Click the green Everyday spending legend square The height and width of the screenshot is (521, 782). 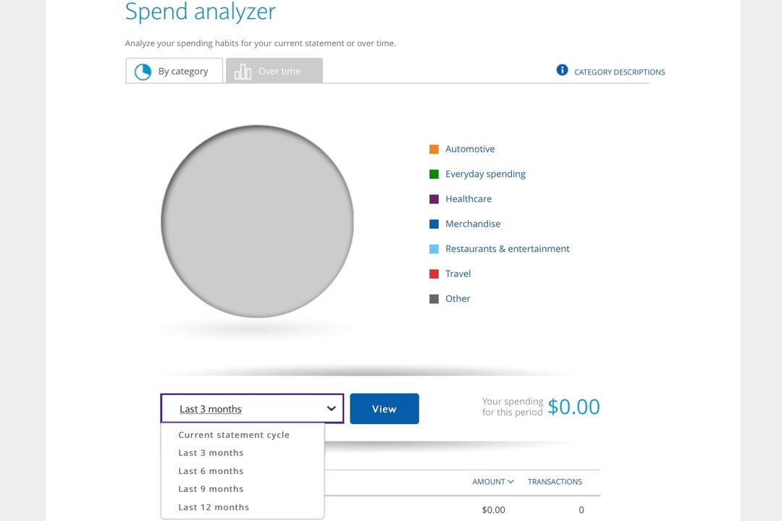pos(434,174)
